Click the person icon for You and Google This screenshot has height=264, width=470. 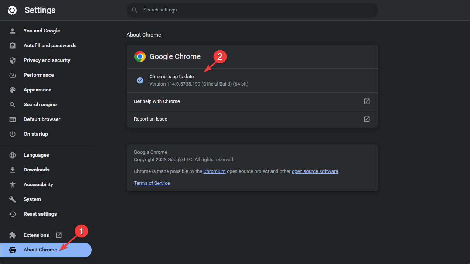[x=13, y=31]
